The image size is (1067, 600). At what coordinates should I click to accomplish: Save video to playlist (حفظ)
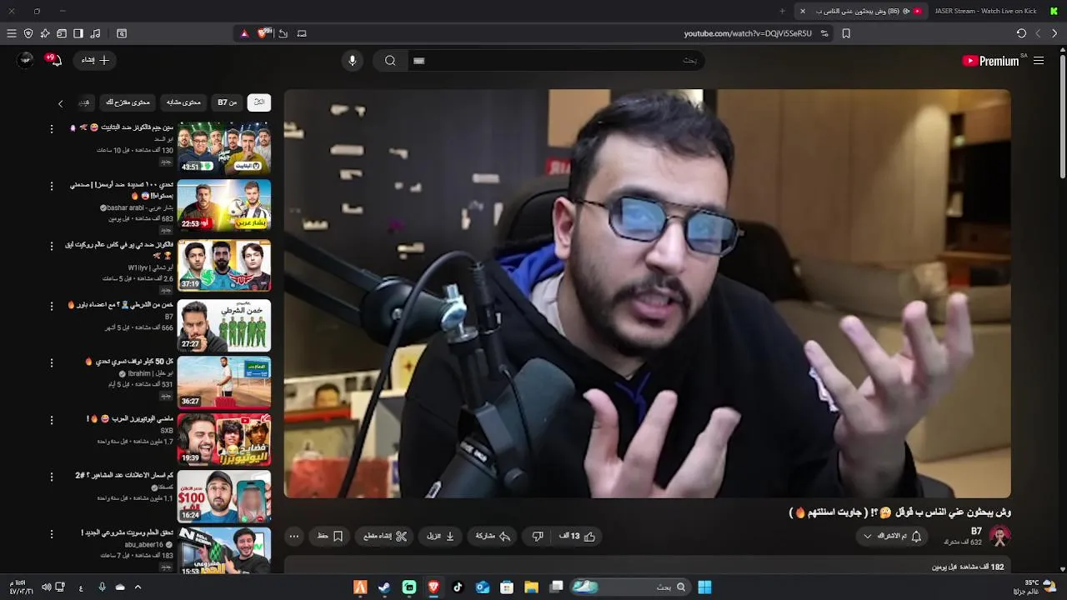(330, 537)
